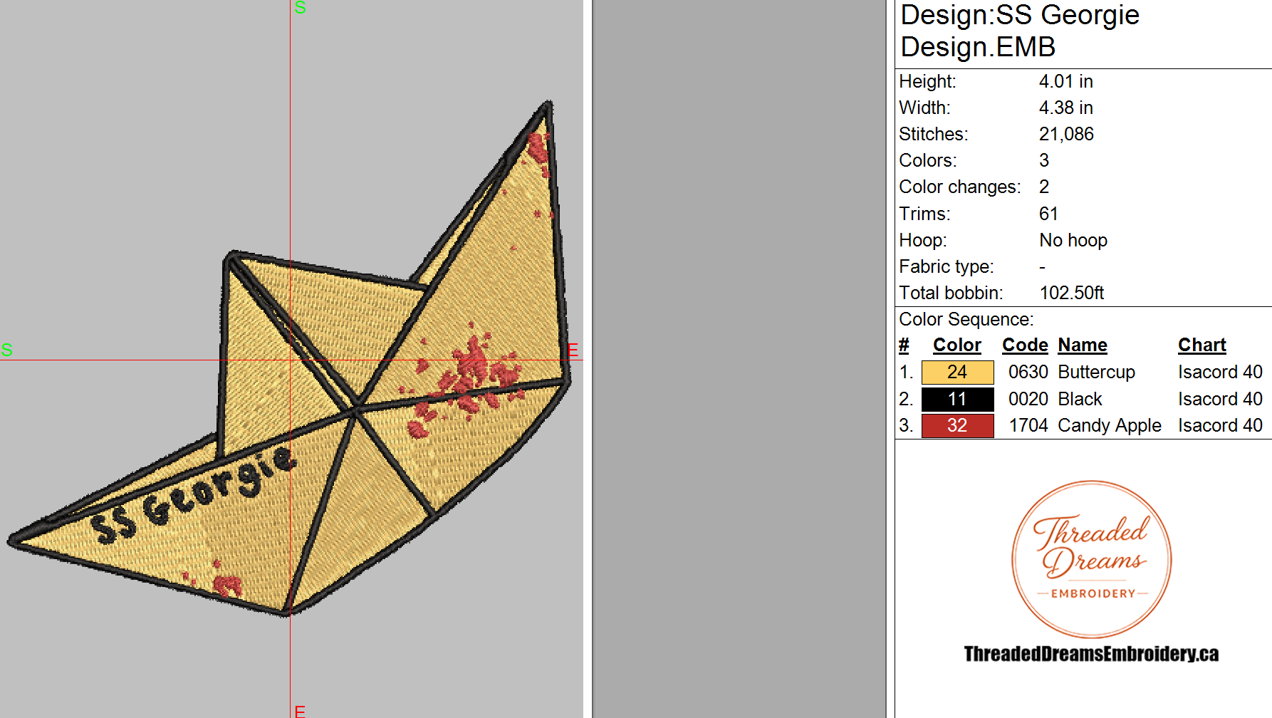Select the thread code '1704'
This screenshot has height=718, width=1272.
[x=1028, y=425]
